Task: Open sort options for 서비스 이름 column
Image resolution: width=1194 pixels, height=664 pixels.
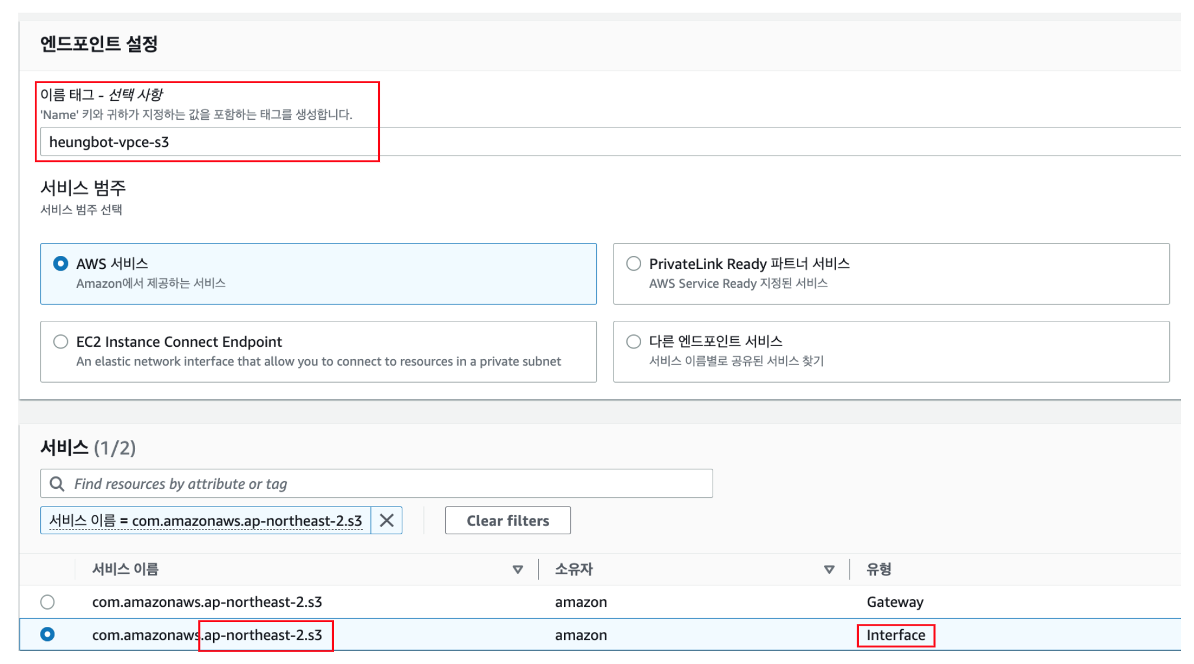Action: pos(518,570)
